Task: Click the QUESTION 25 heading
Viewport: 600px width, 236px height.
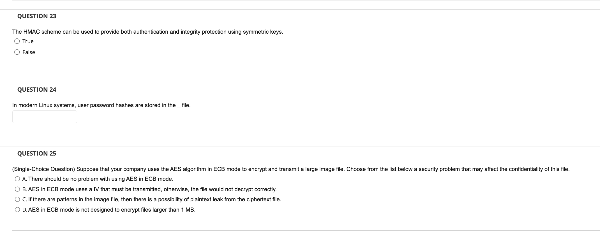Action: [x=36, y=153]
